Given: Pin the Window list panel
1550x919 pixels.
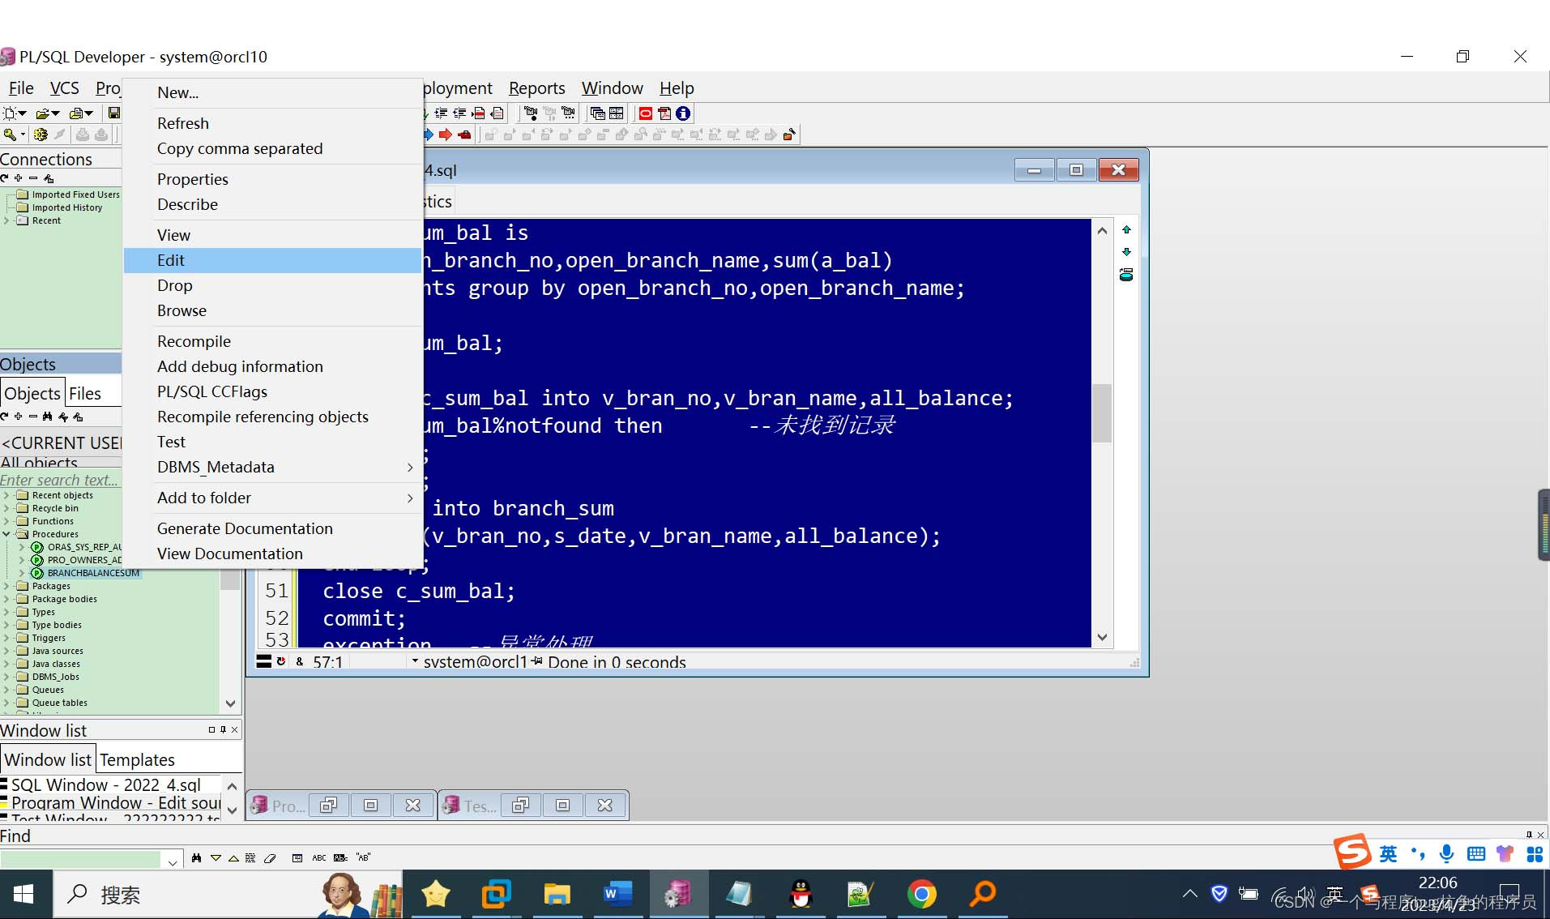Looking at the screenshot, I should 222,729.
